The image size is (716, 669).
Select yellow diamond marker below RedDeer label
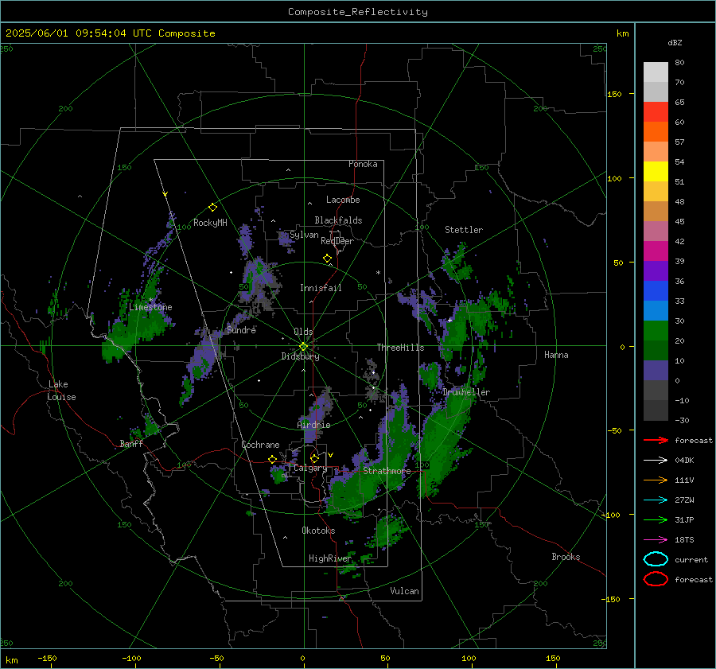pos(327,259)
